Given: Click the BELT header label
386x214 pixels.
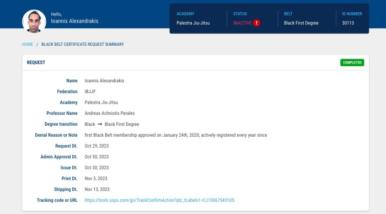Looking at the screenshot, I should click(288, 14).
